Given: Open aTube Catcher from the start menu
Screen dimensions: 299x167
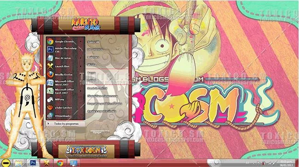Looking at the screenshot, I should [x=65, y=108].
